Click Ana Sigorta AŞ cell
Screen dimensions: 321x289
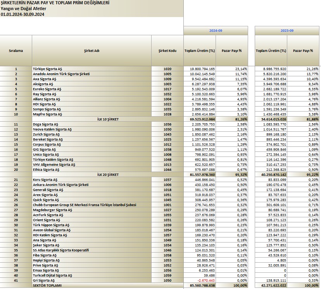click(x=91, y=240)
